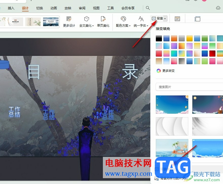Open the 切换 tab
Screen dimensions: 223x184
coord(40,8)
